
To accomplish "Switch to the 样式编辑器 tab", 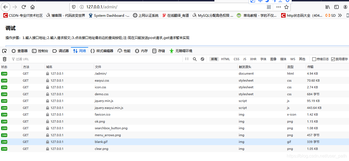I will click(102, 51).
